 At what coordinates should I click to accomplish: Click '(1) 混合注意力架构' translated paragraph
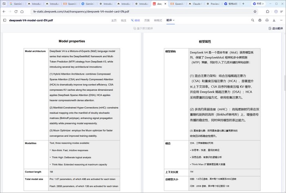pos(221,86)
